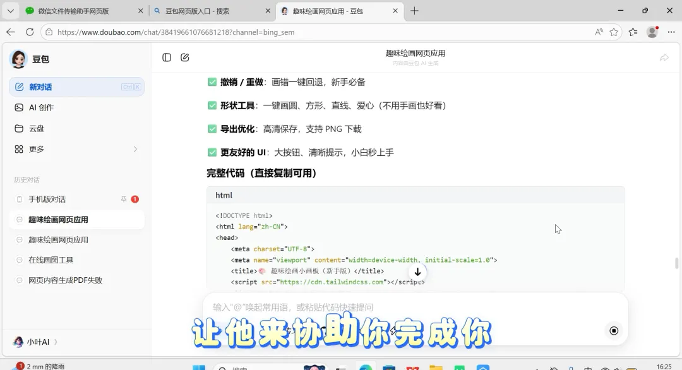Click the 撤销 / 重做 feature line
The image size is (682, 370).
(287, 82)
